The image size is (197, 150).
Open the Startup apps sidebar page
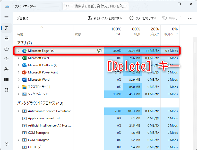(6, 59)
